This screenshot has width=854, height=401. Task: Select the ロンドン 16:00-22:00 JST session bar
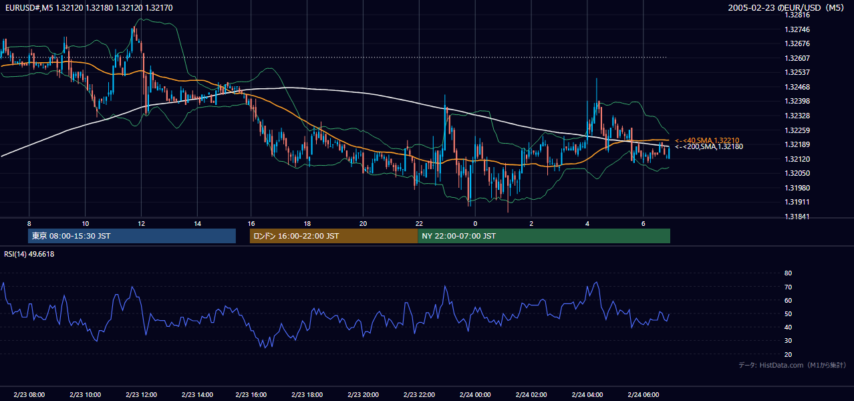tap(333, 236)
